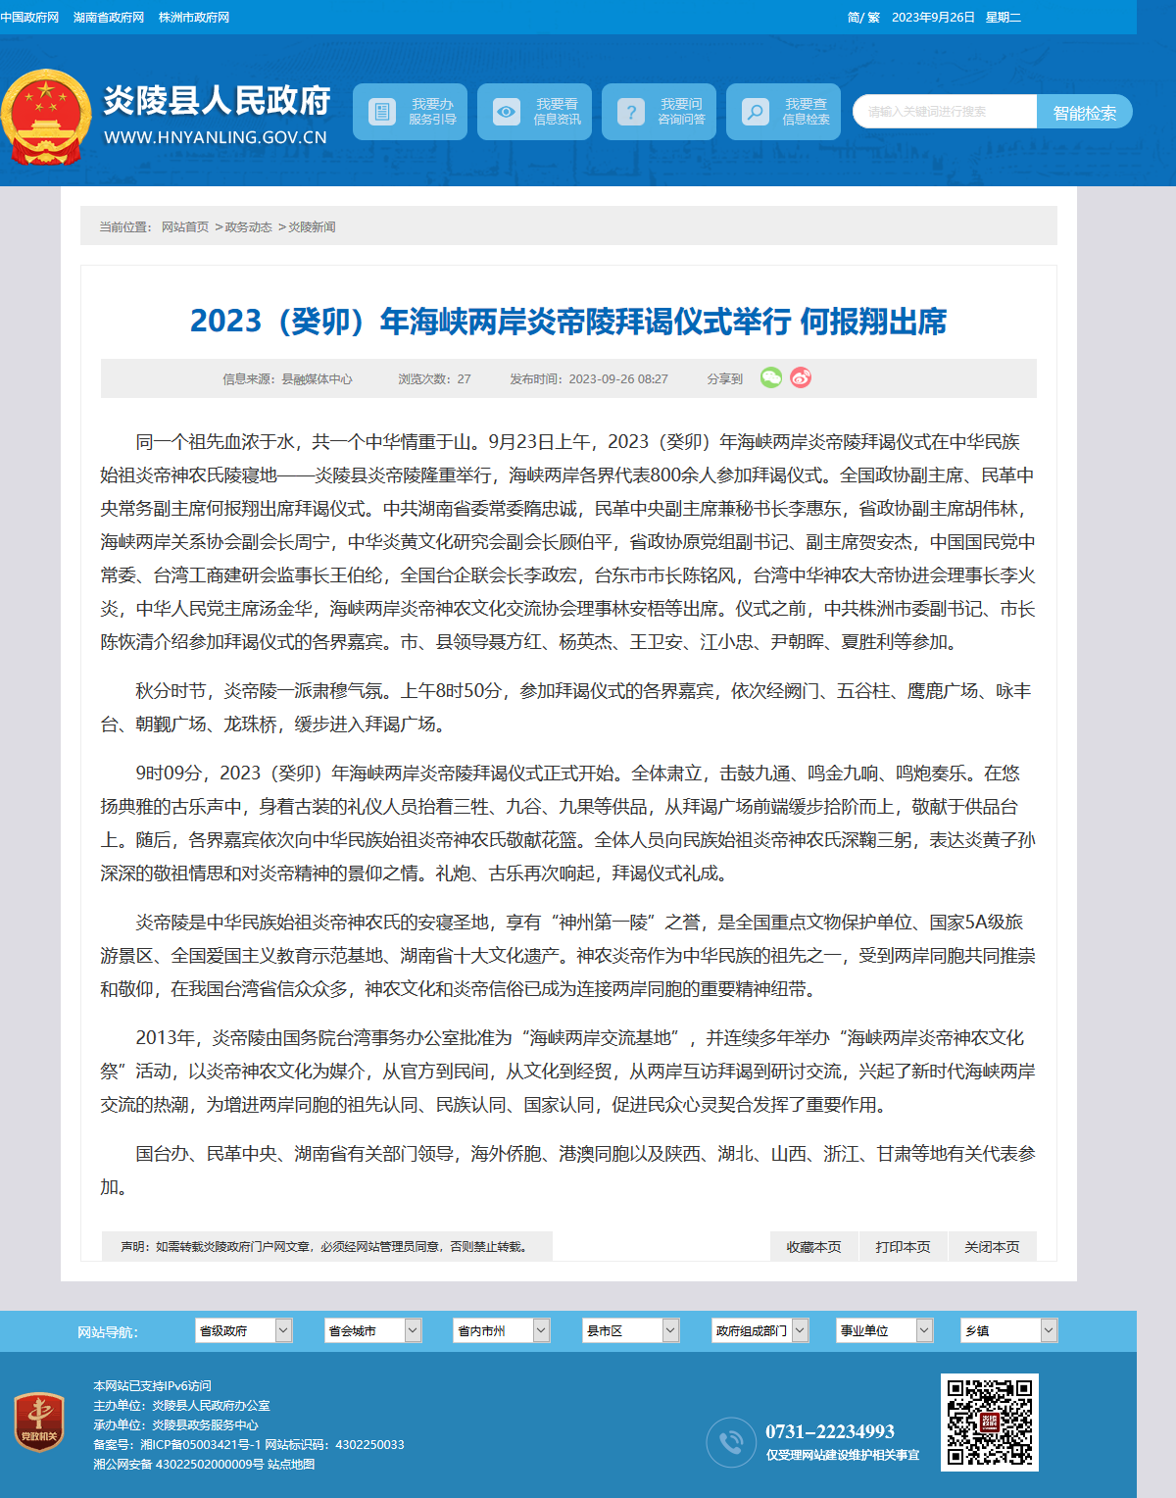Click the Weibo share icon
Viewport: 1176px width, 1498px height.
(801, 377)
